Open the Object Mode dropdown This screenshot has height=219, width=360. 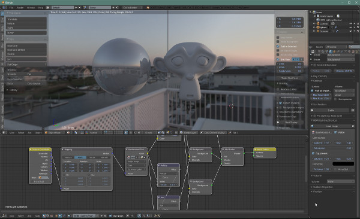click(55, 133)
